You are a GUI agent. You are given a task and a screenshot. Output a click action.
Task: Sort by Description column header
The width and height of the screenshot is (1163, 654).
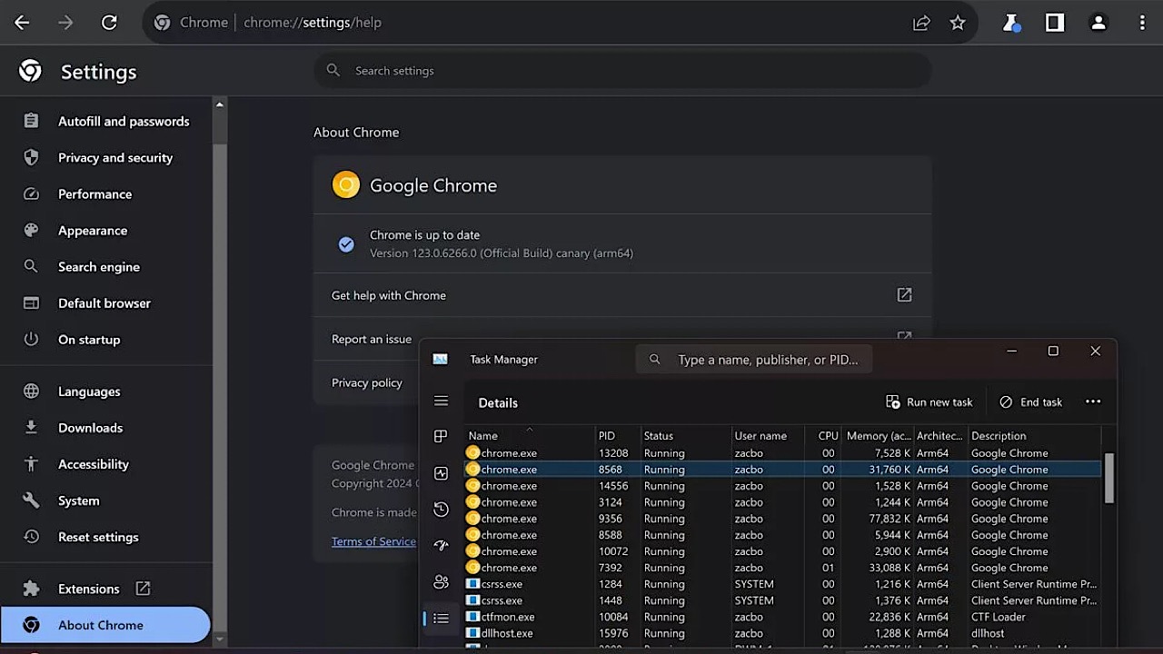[x=1034, y=436]
